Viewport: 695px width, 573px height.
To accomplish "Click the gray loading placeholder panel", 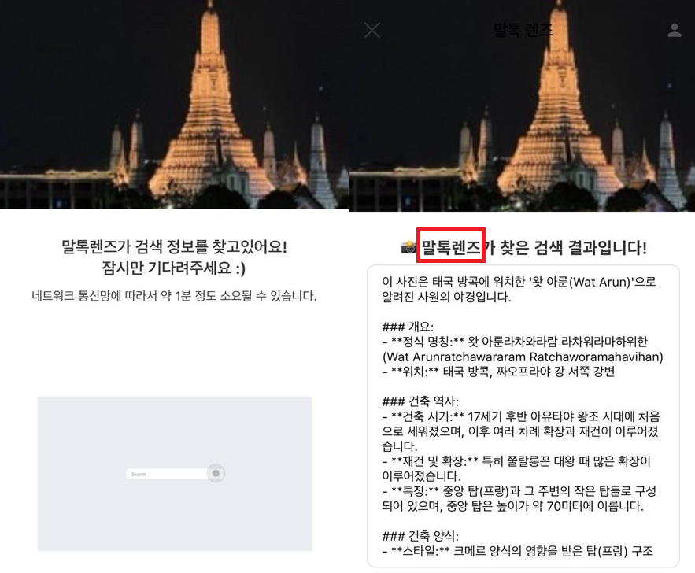I will pyautogui.click(x=175, y=473).
